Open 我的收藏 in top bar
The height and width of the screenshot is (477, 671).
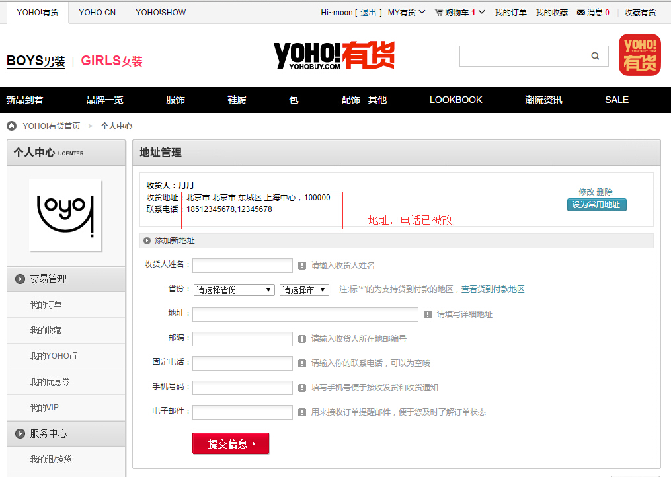[551, 13]
